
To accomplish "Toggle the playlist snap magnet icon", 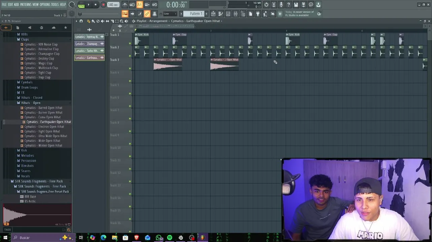I will pos(81,21).
